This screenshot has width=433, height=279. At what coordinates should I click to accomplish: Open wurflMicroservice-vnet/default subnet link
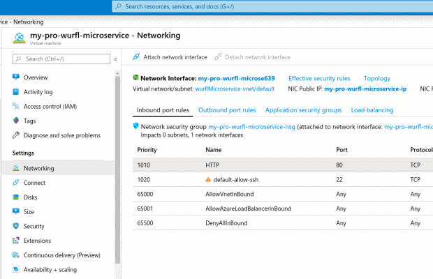click(x=235, y=89)
